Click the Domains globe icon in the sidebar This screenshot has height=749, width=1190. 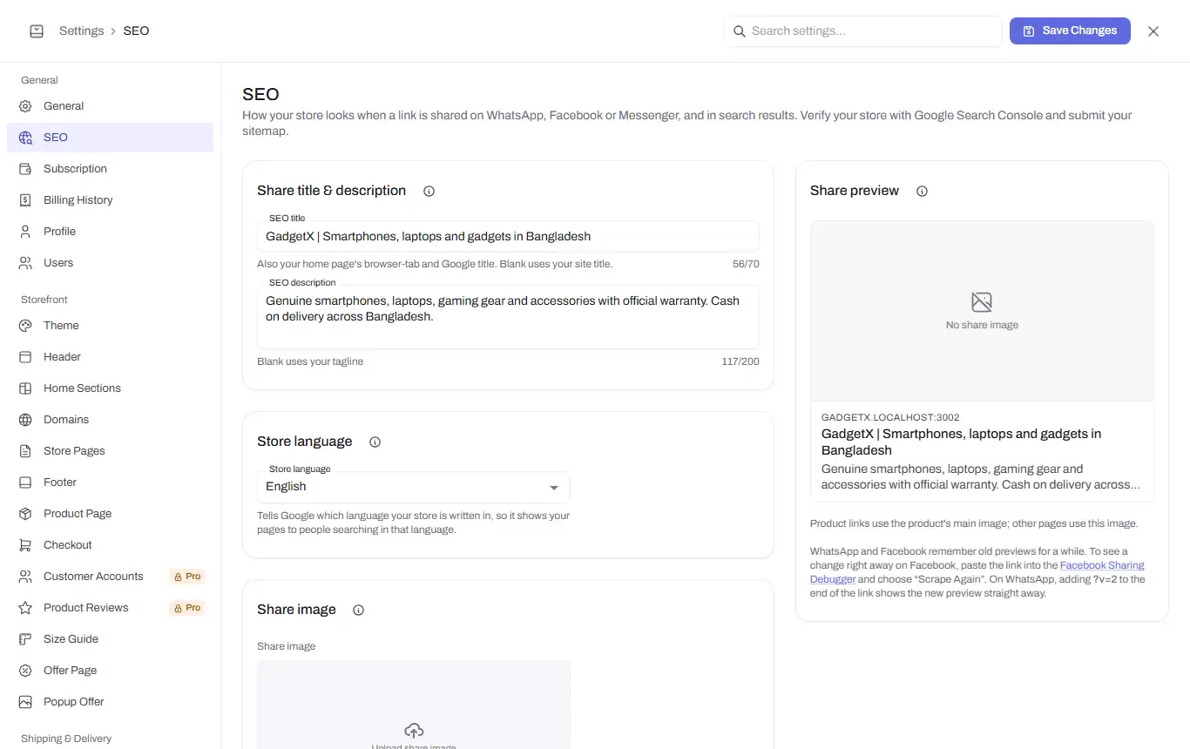click(x=25, y=420)
